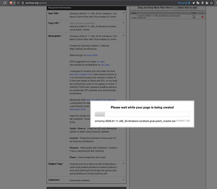Edit the Item Title field value
217x189 pixels.
pyautogui.click(x=93, y=15)
